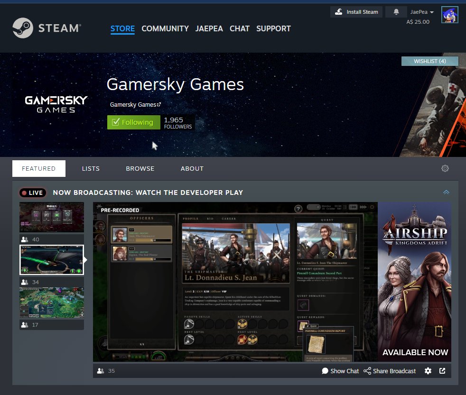Select the broadcast thumbnail with 34 viewers
The image size is (466, 395).
tap(52, 260)
